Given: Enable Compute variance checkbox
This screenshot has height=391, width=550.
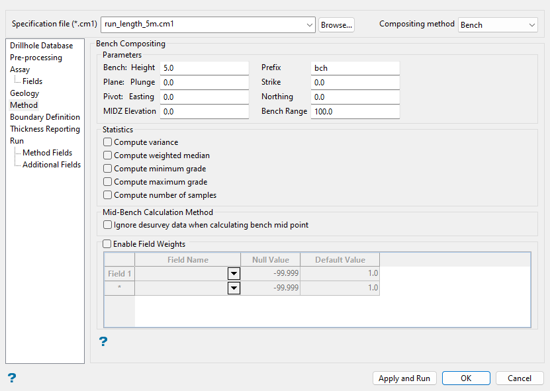Looking at the screenshot, I should pyautogui.click(x=108, y=142).
